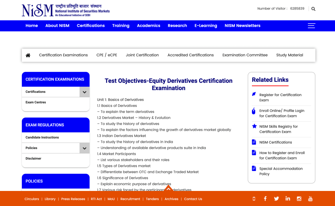Open Register for Certification Exam link
This screenshot has height=206, width=335.
pyautogui.click(x=280, y=97)
